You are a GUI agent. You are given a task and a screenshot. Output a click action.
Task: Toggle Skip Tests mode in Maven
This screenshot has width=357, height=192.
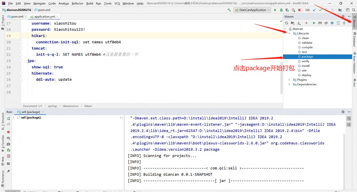(x=332, y=23)
